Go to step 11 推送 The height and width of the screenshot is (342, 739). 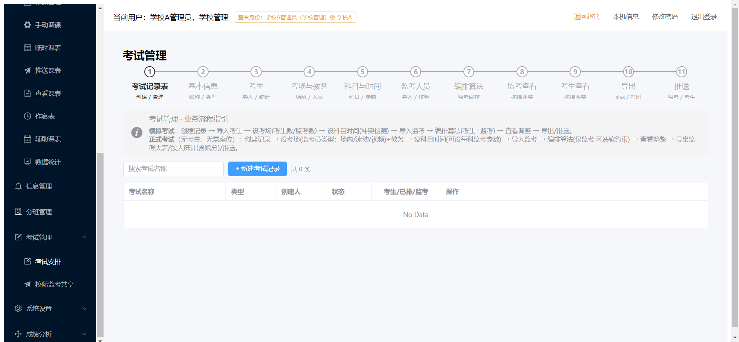click(681, 83)
